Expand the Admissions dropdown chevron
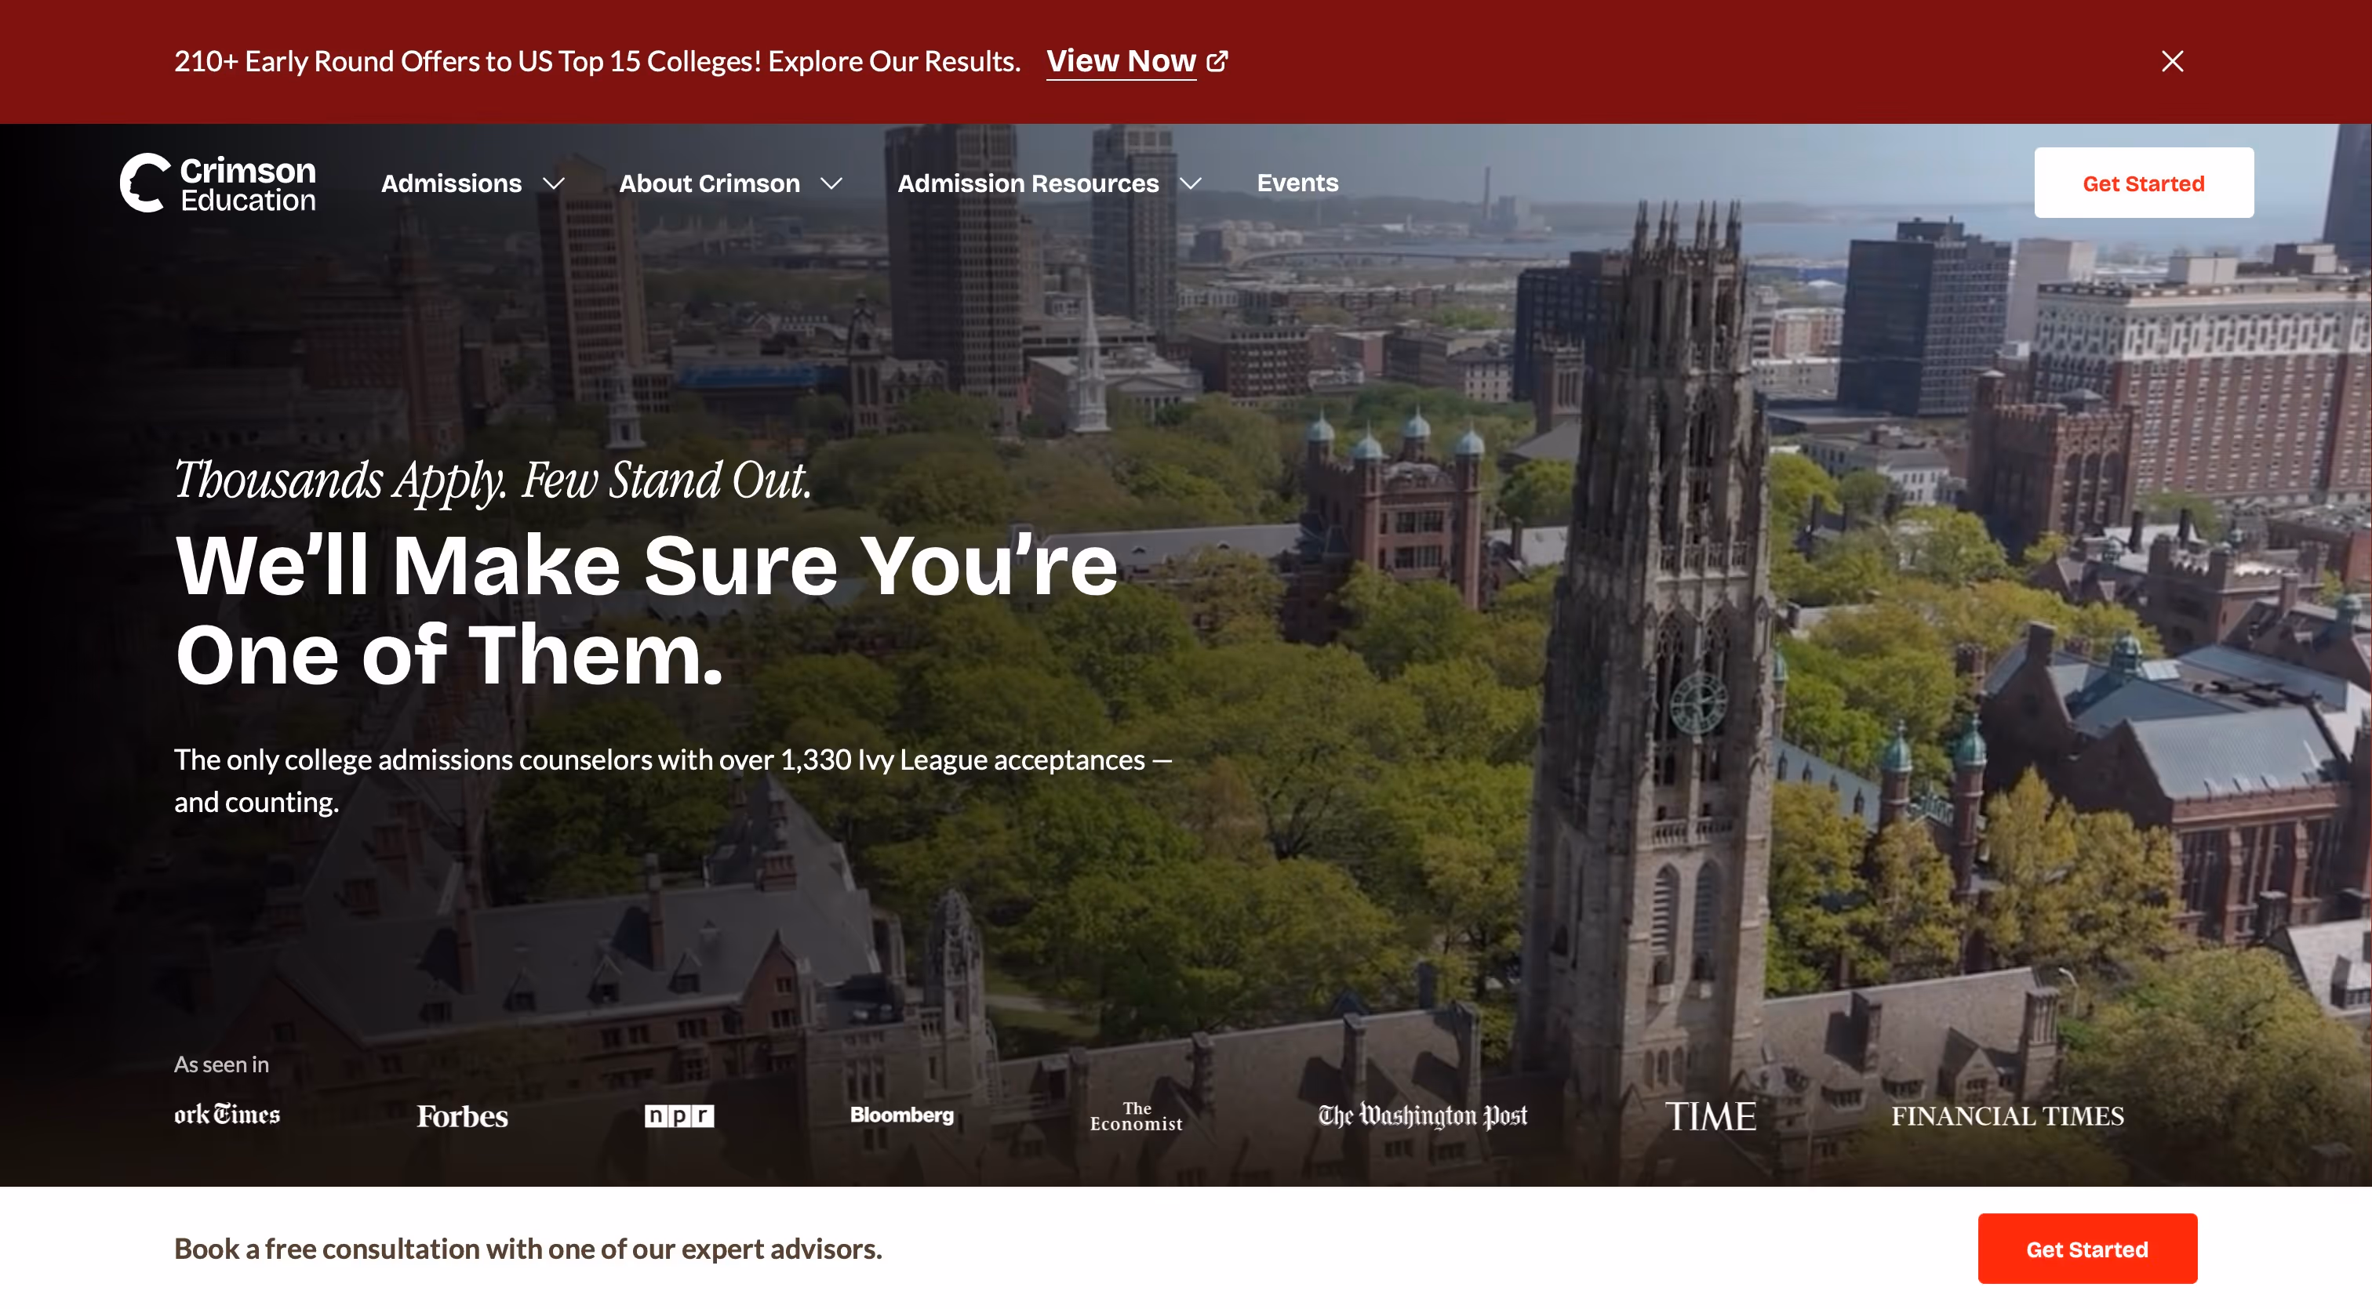2372x1309 pixels. pos(554,184)
